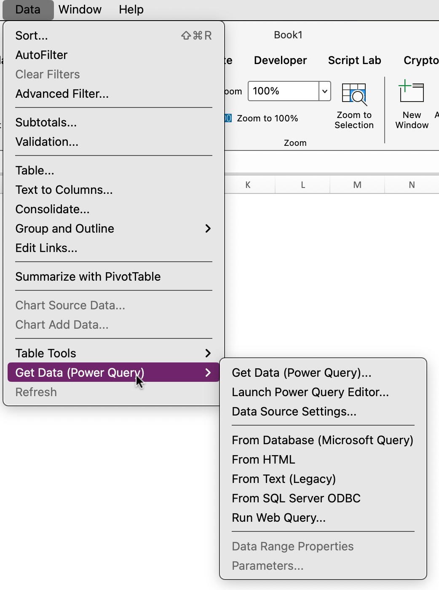The height and width of the screenshot is (590, 439).
Task: Choose Launch Power Query Editor...
Action: pyautogui.click(x=310, y=392)
